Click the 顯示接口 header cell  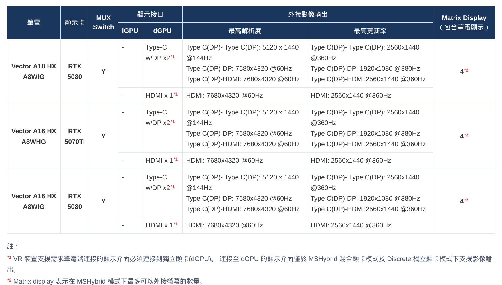(150, 14)
